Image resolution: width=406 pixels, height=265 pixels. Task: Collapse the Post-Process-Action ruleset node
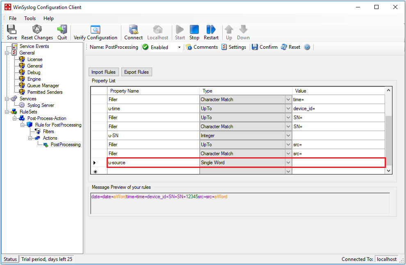point(14,118)
